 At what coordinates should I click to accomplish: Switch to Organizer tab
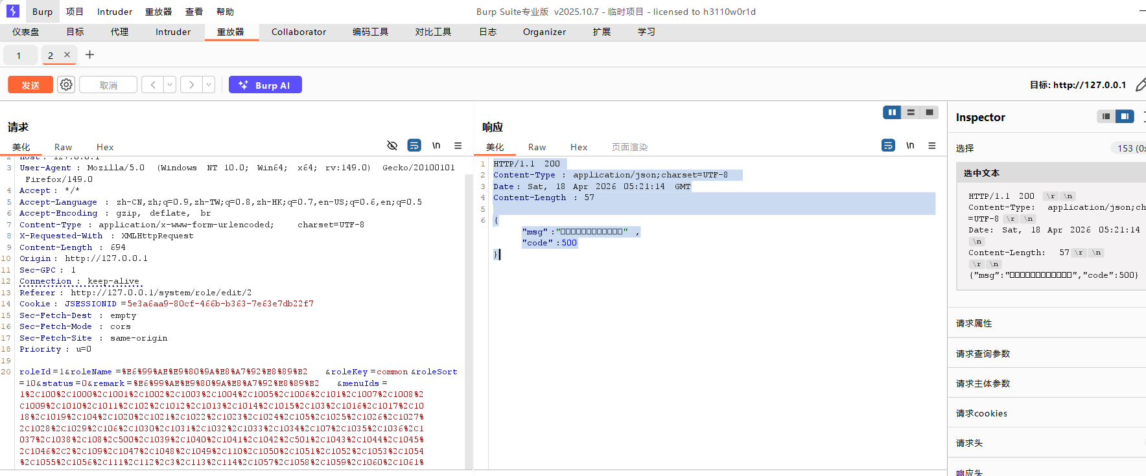pyautogui.click(x=544, y=32)
